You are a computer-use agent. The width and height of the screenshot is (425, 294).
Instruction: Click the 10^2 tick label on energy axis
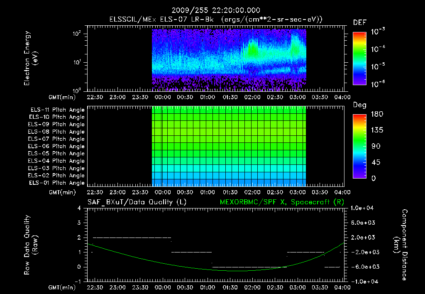pyautogui.click(x=77, y=34)
